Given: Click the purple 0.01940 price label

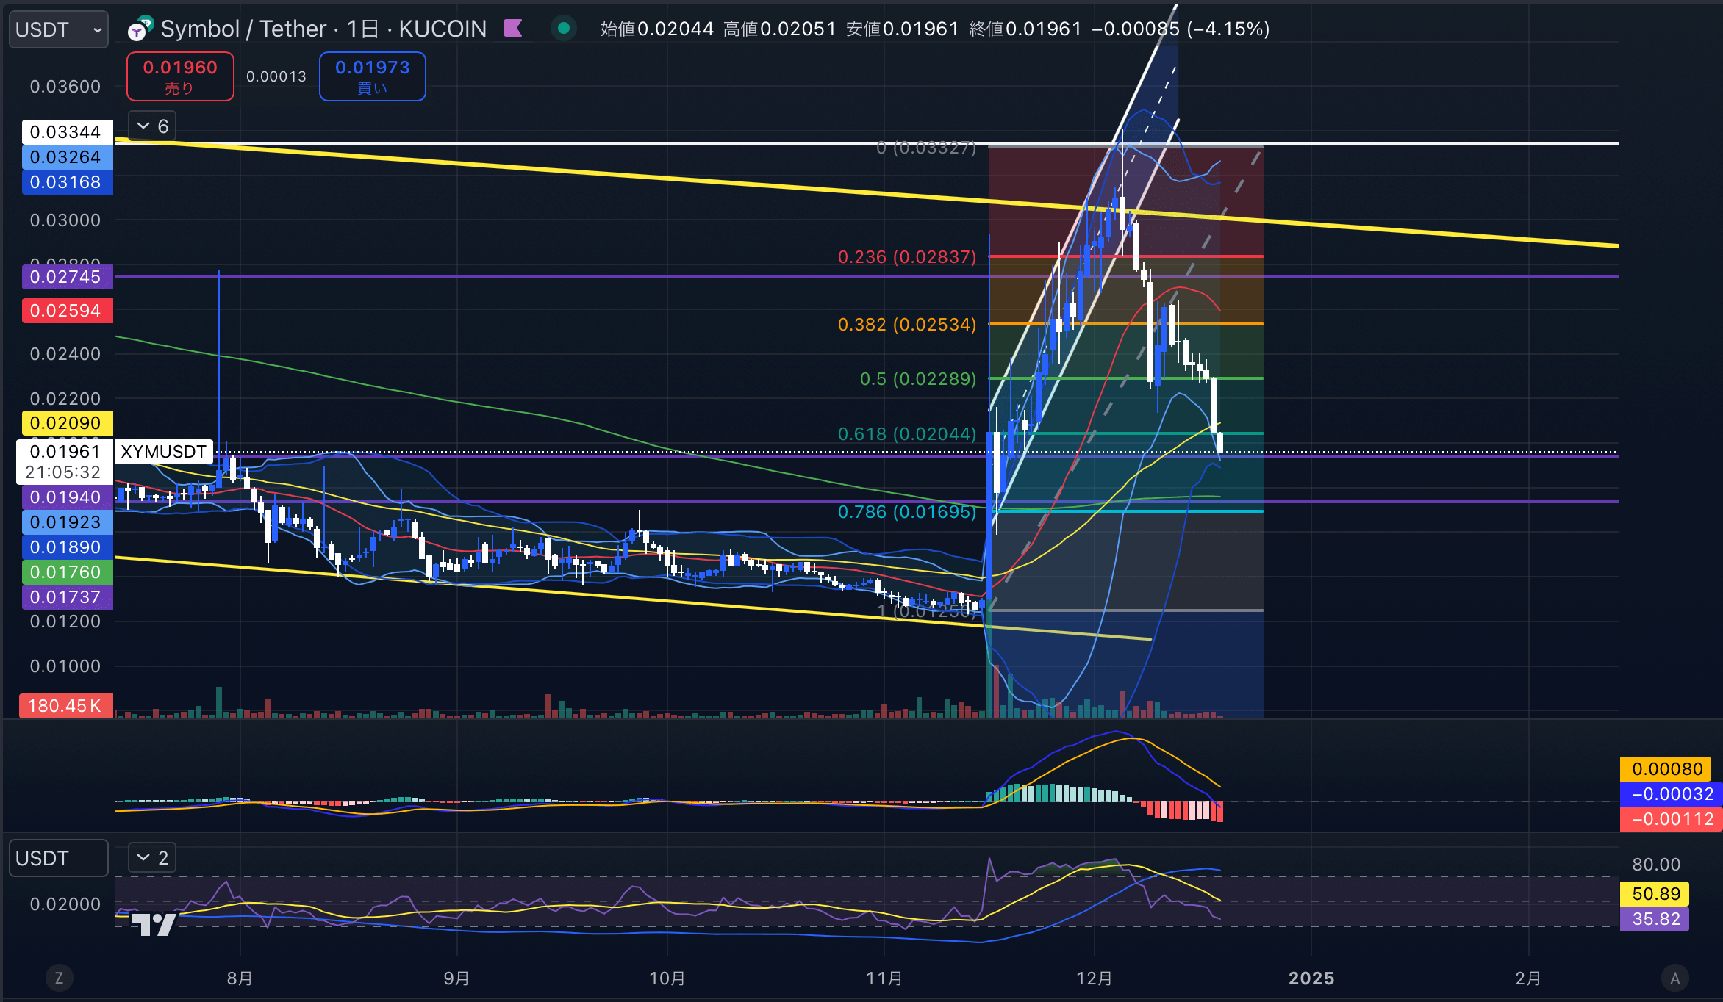Looking at the screenshot, I should coord(66,497).
